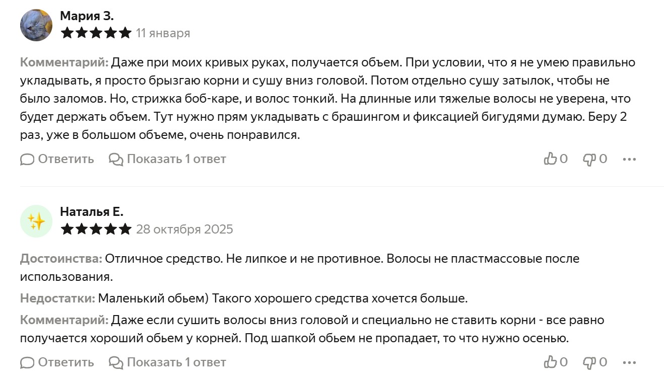Open Наталья Е. sparkle avatar
Image resolution: width=664 pixels, height=383 pixels.
click(x=36, y=221)
